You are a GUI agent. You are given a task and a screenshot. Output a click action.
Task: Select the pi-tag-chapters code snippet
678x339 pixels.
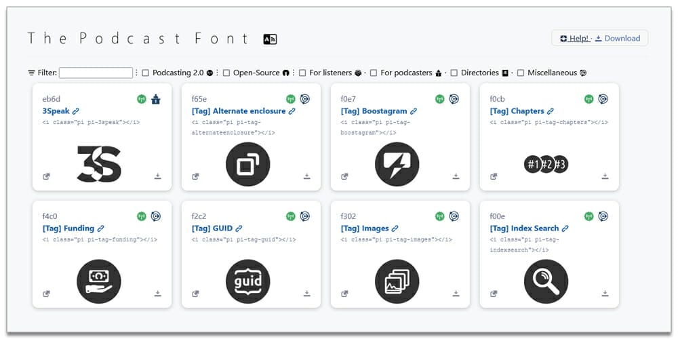(549, 122)
